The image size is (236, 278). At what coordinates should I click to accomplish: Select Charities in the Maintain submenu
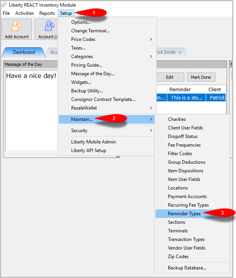(177, 119)
